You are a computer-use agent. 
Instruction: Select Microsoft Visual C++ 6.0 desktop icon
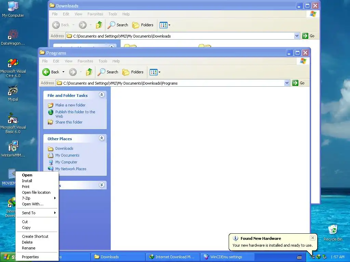pos(13,68)
